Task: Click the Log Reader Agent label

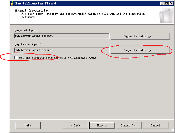Action: click(28, 44)
